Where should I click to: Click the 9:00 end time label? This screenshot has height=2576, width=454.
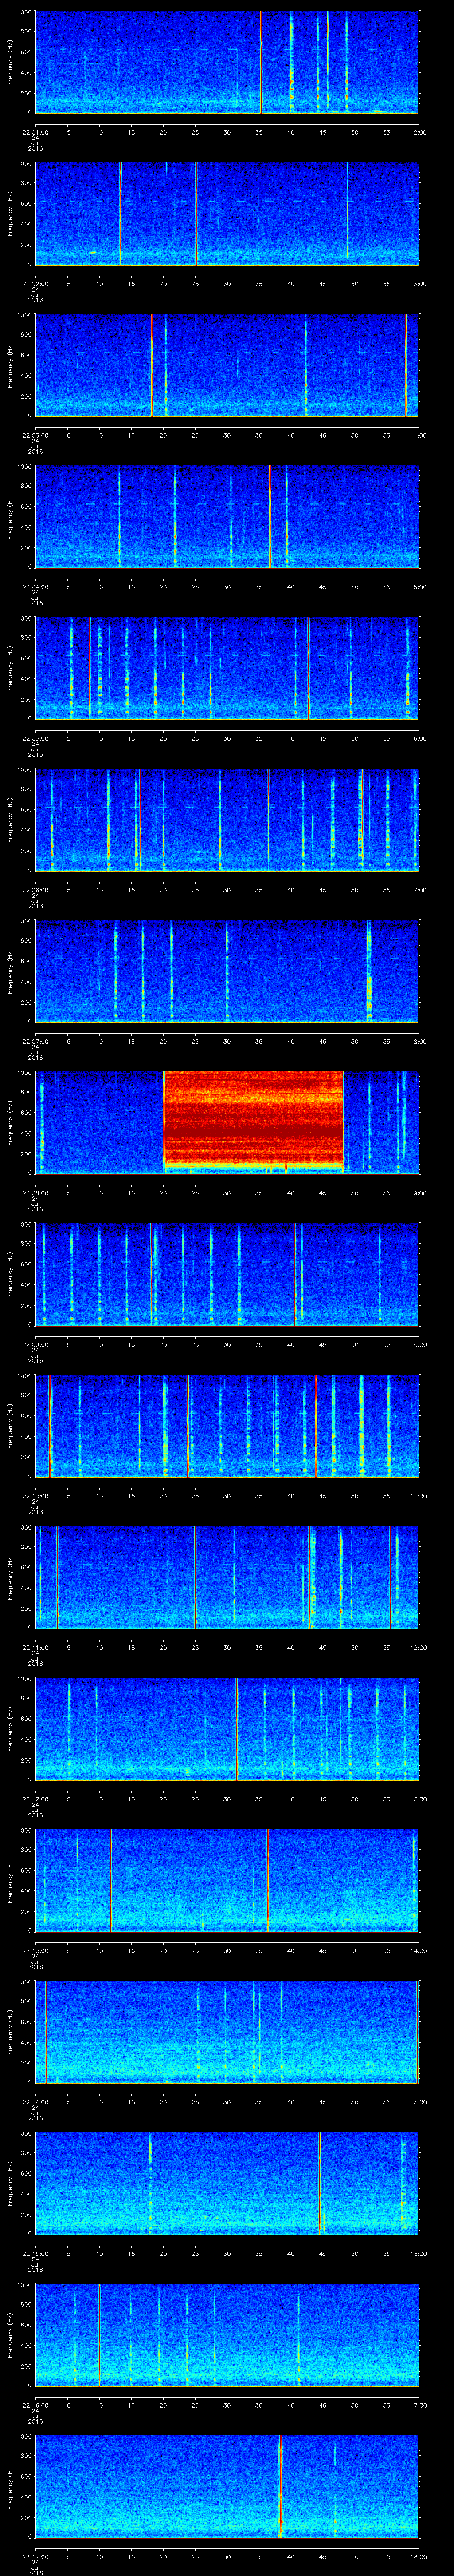pyautogui.click(x=419, y=1193)
